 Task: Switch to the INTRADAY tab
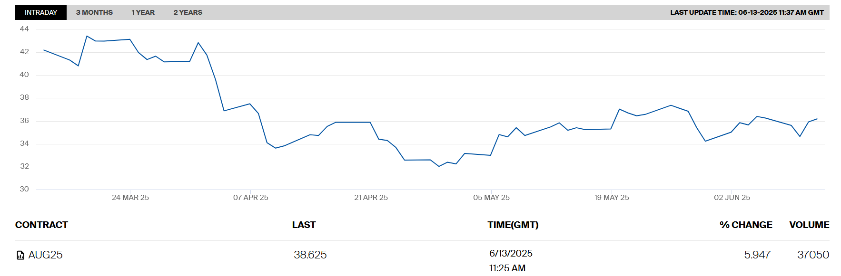click(x=41, y=12)
